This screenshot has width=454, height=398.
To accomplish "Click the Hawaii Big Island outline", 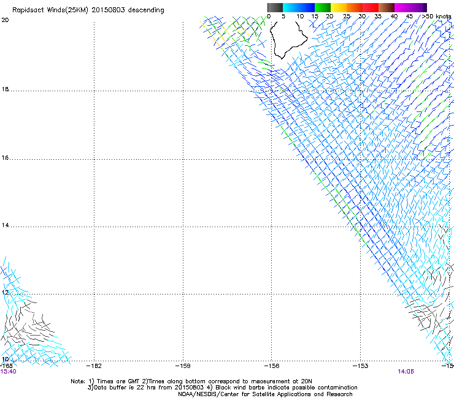I will [x=288, y=40].
